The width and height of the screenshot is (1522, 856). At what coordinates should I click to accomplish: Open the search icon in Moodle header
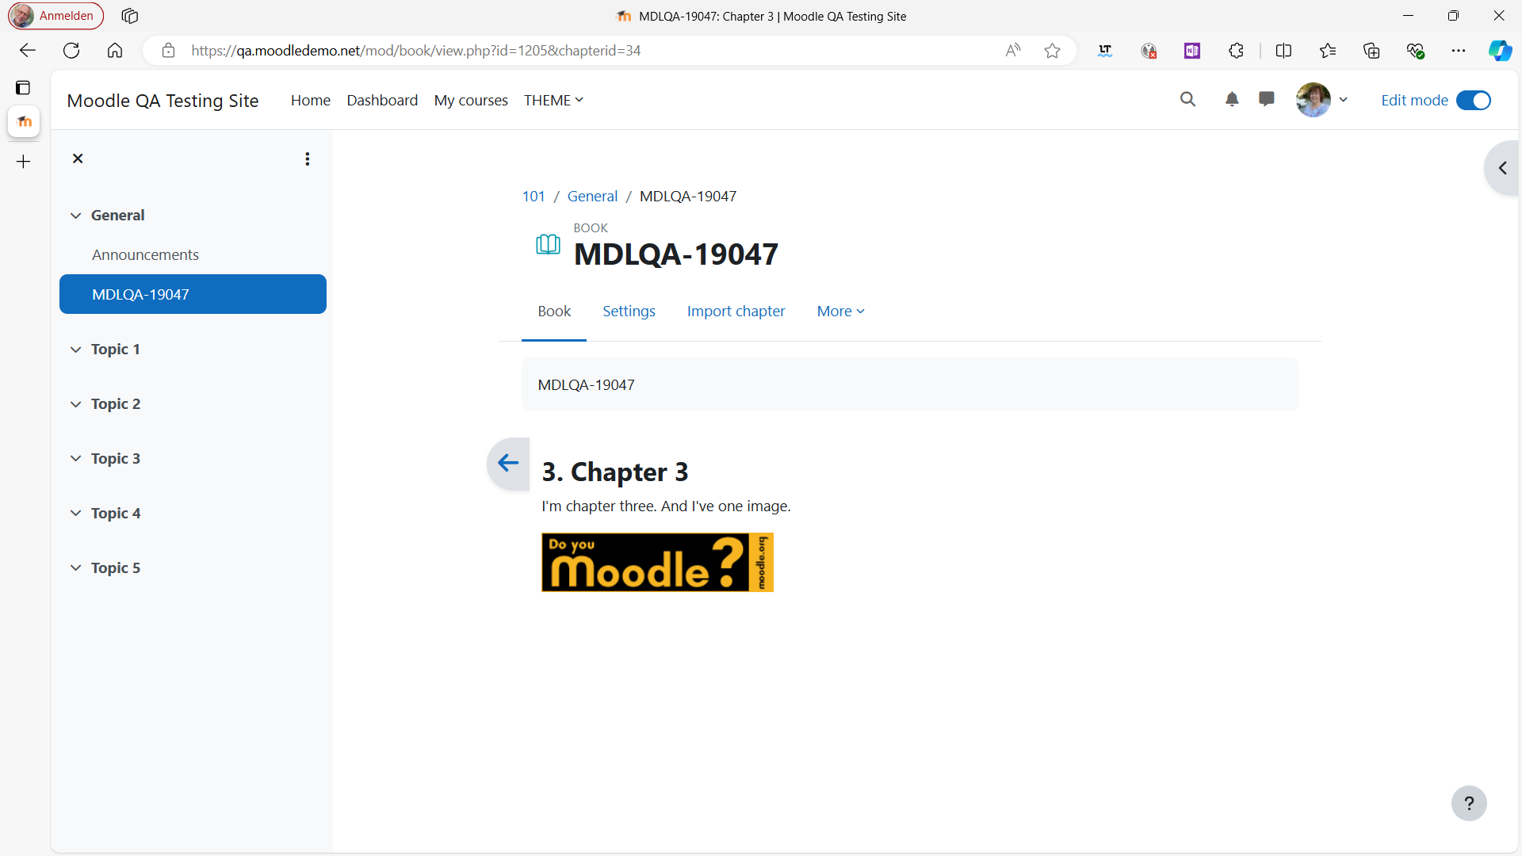[1187, 100]
